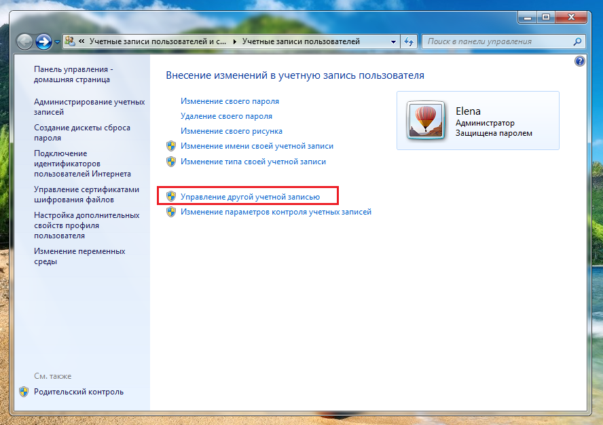The width and height of the screenshot is (603, 425).
Task: Click the shield icon beside "Родительский контроль"
Action: point(24,392)
